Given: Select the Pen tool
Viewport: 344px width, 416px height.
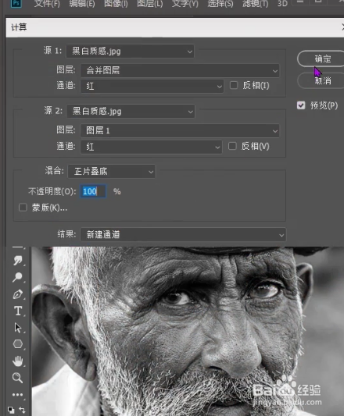Looking at the screenshot, I should [18, 294].
